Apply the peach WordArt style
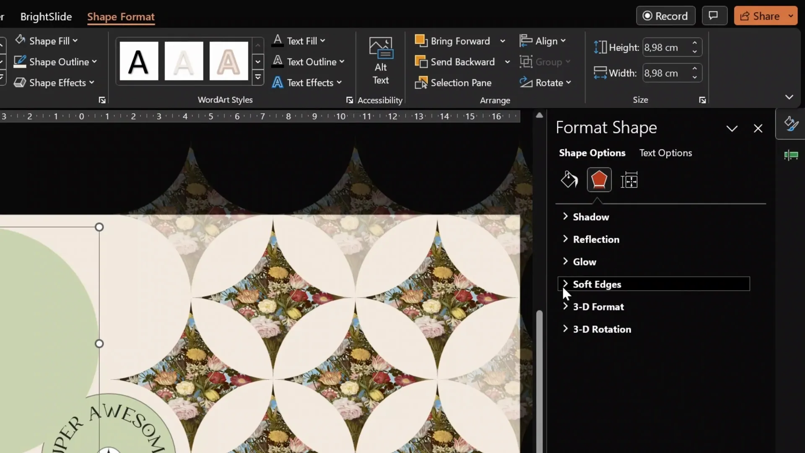The width and height of the screenshot is (805, 453). point(229,61)
